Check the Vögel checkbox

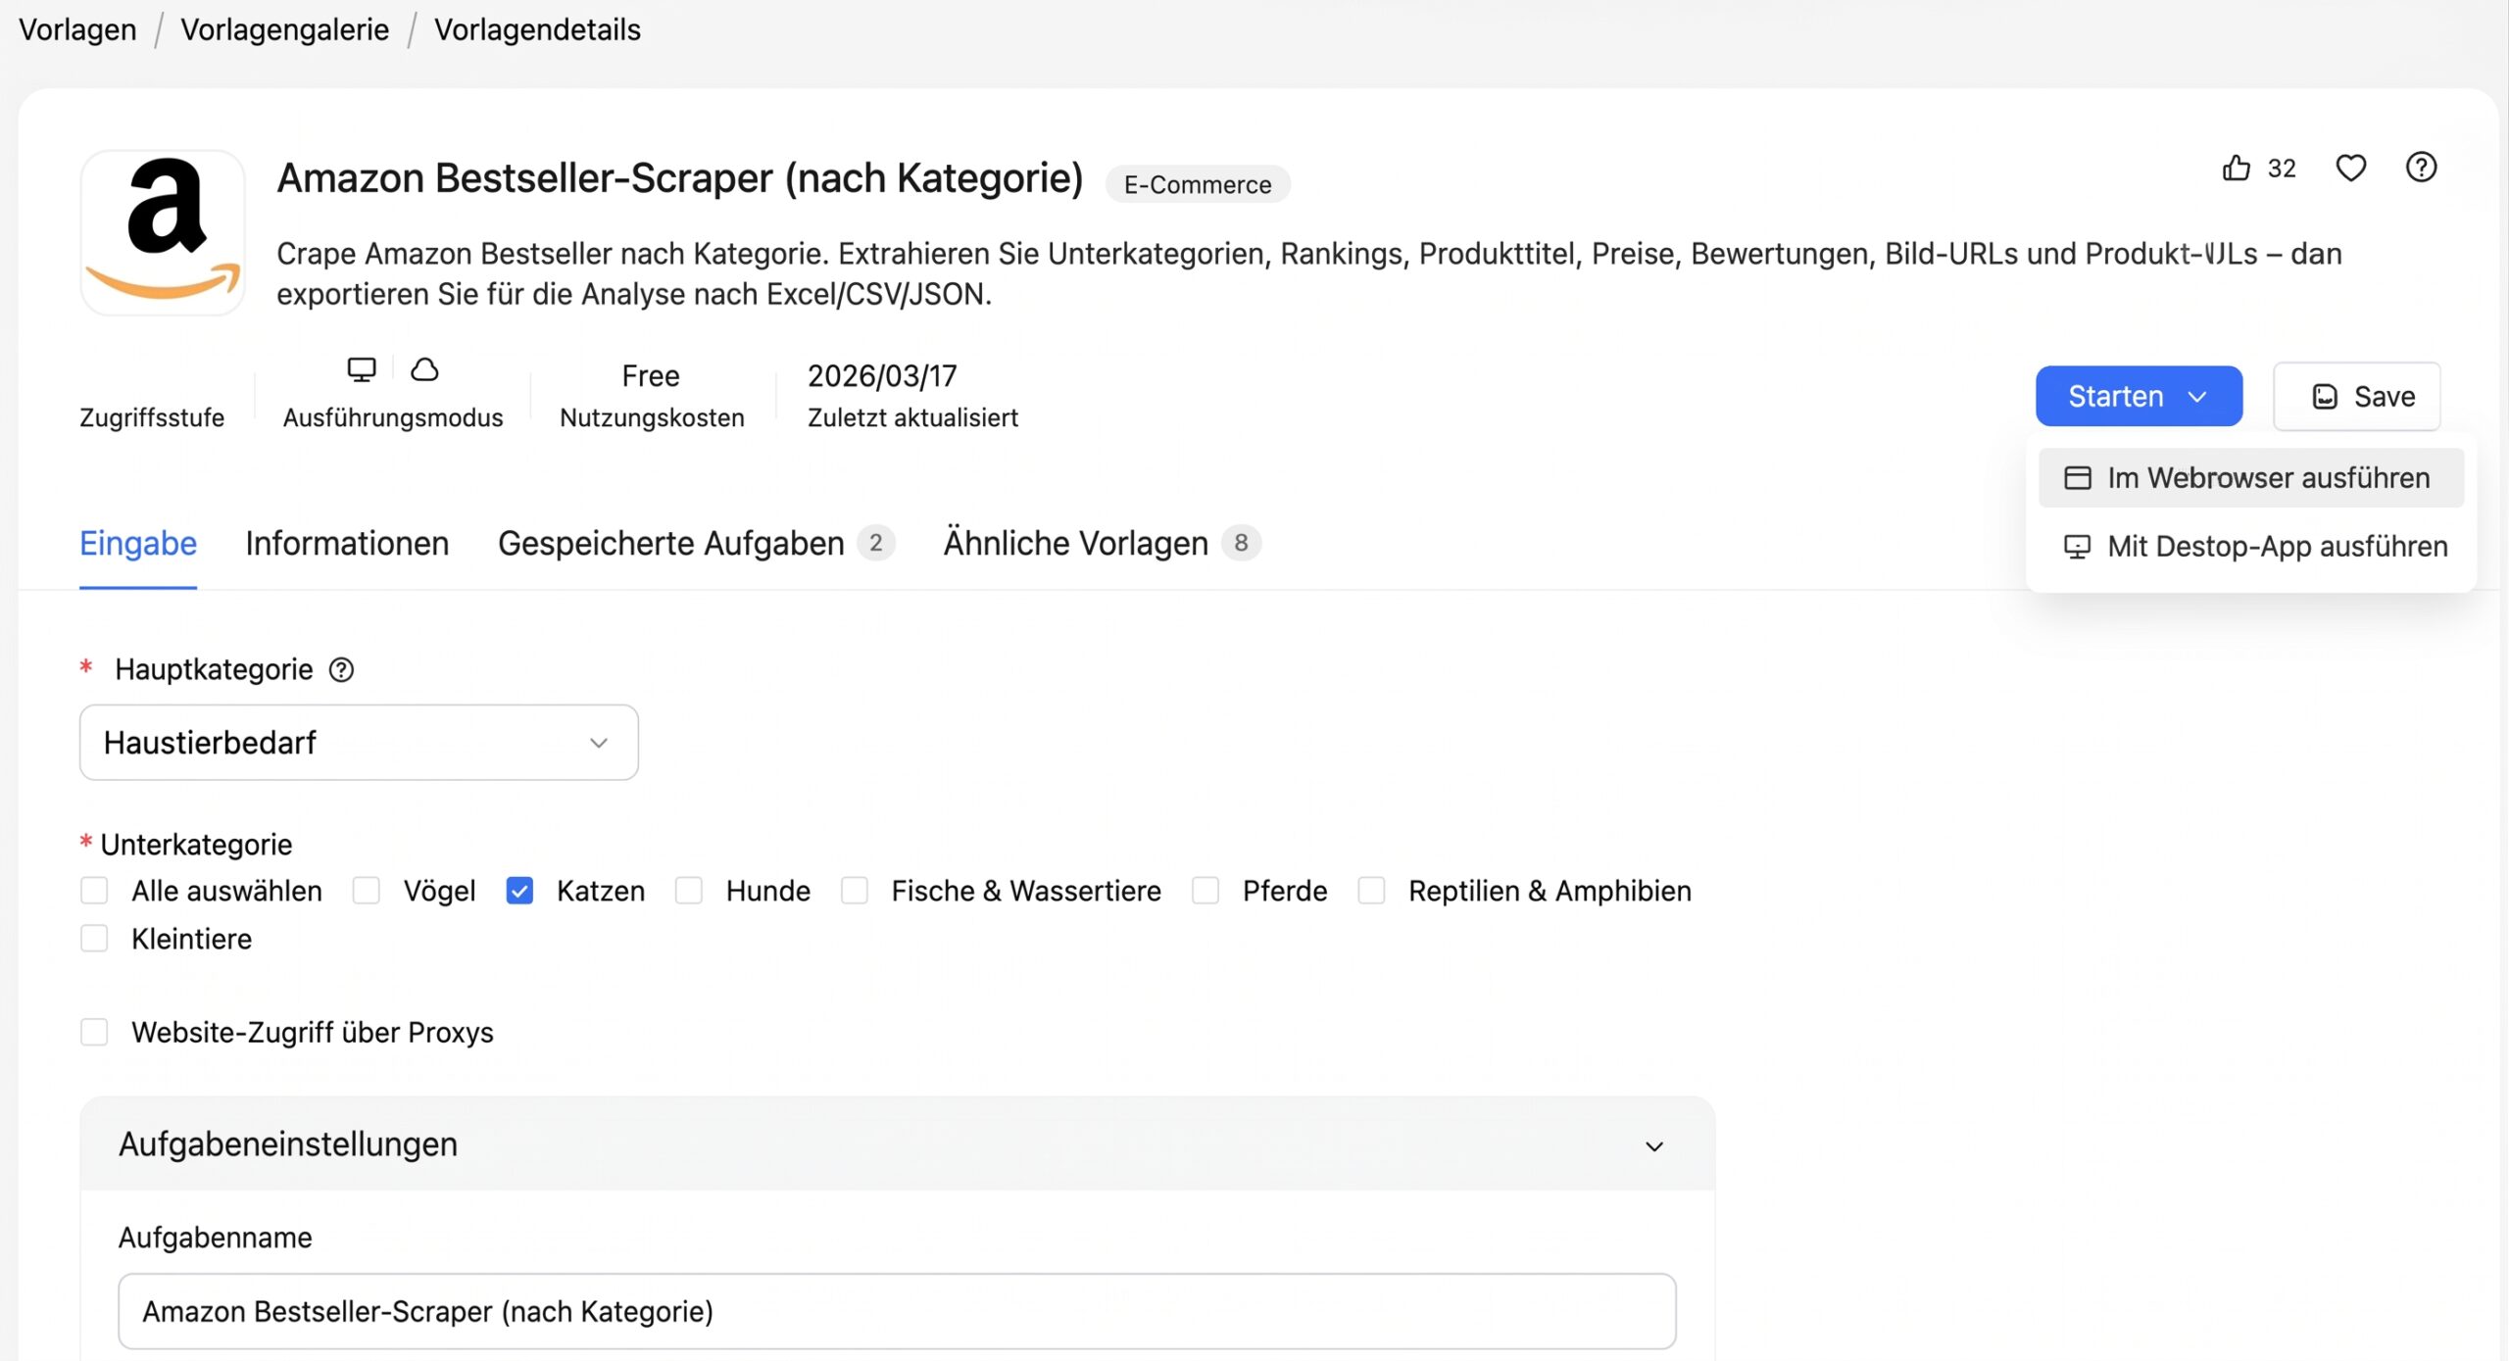click(x=366, y=891)
